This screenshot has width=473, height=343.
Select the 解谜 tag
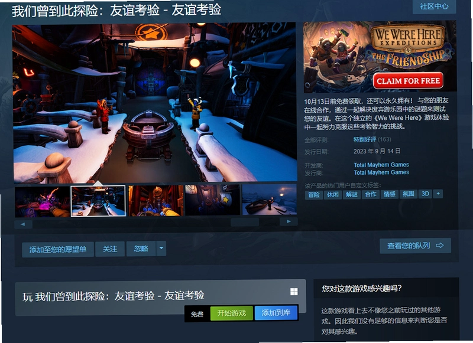pos(351,195)
